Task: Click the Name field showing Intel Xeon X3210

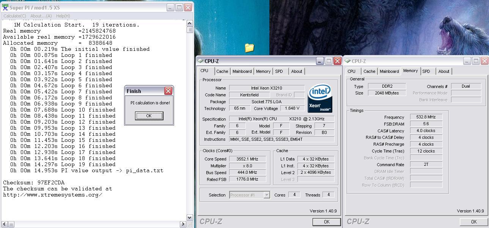Action: coord(267,88)
